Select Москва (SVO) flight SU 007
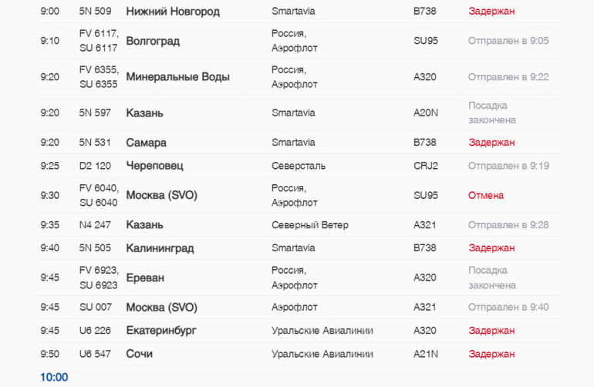The width and height of the screenshot is (594, 387). (x=161, y=308)
